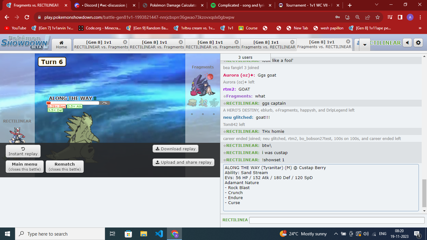This screenshot has width=427, height=240.
Task: Open the Course bookmark
Action: (x=248, y=28)
